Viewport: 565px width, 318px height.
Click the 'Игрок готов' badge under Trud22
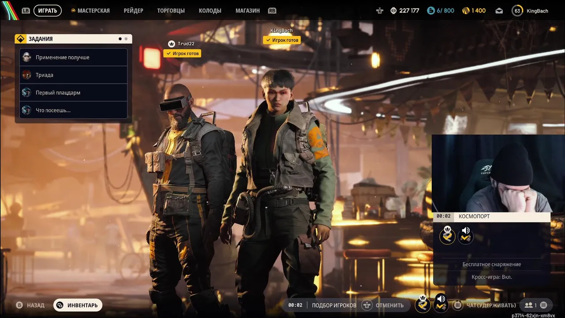182,53
